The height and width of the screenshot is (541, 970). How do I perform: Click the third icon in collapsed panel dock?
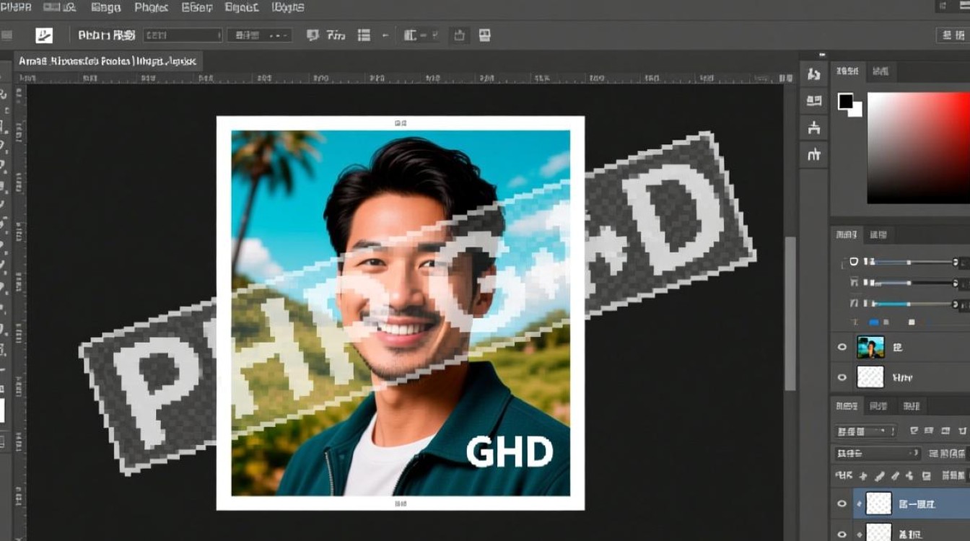coord(814,128)
